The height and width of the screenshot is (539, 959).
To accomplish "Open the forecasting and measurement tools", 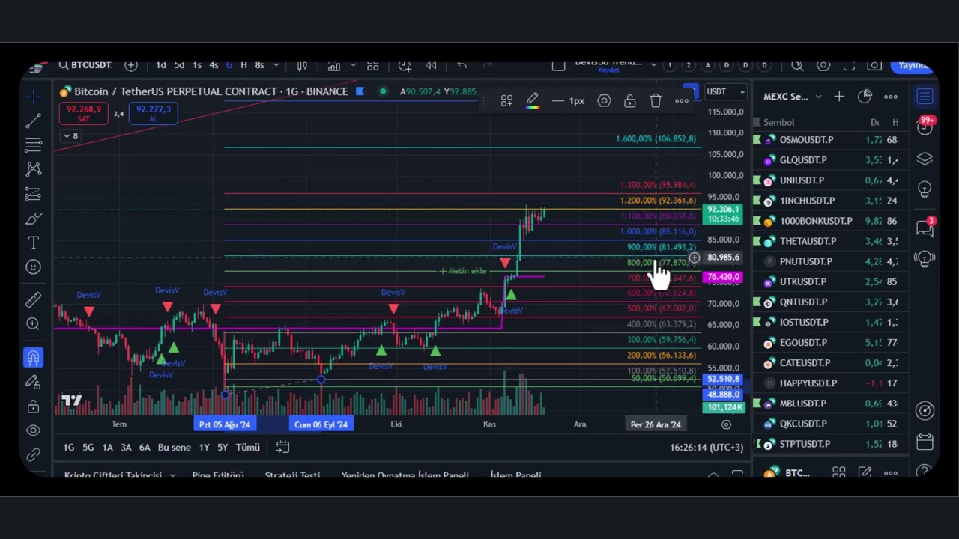I will coord(33,195).
